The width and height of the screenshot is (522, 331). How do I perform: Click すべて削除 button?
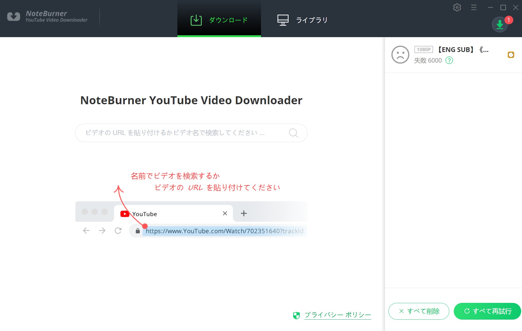(419, 311)
